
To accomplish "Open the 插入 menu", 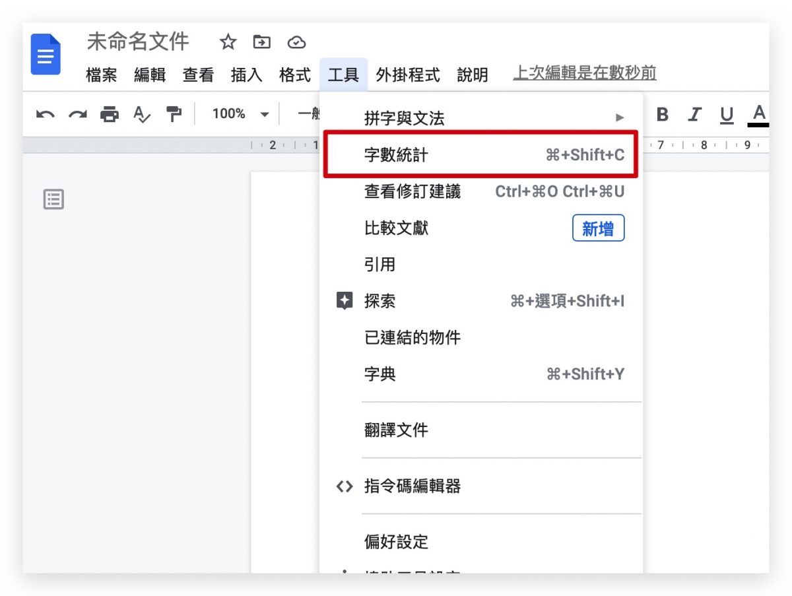I will [x=247, y=75].
